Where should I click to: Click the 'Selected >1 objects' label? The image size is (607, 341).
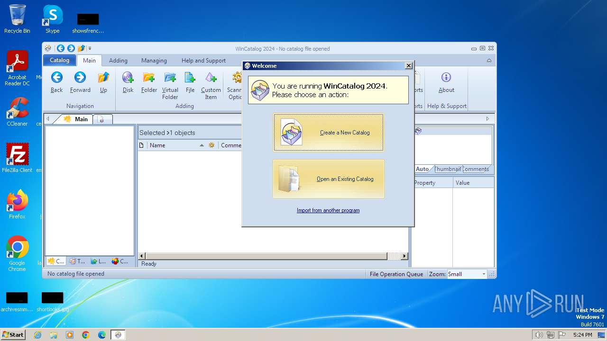pyautogui.click(x=167, y=133)
